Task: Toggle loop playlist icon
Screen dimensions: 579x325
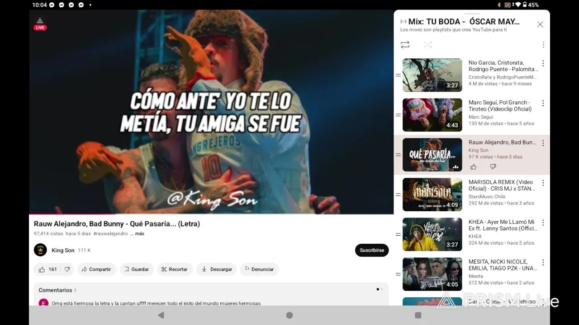Action: pos(405,45)
